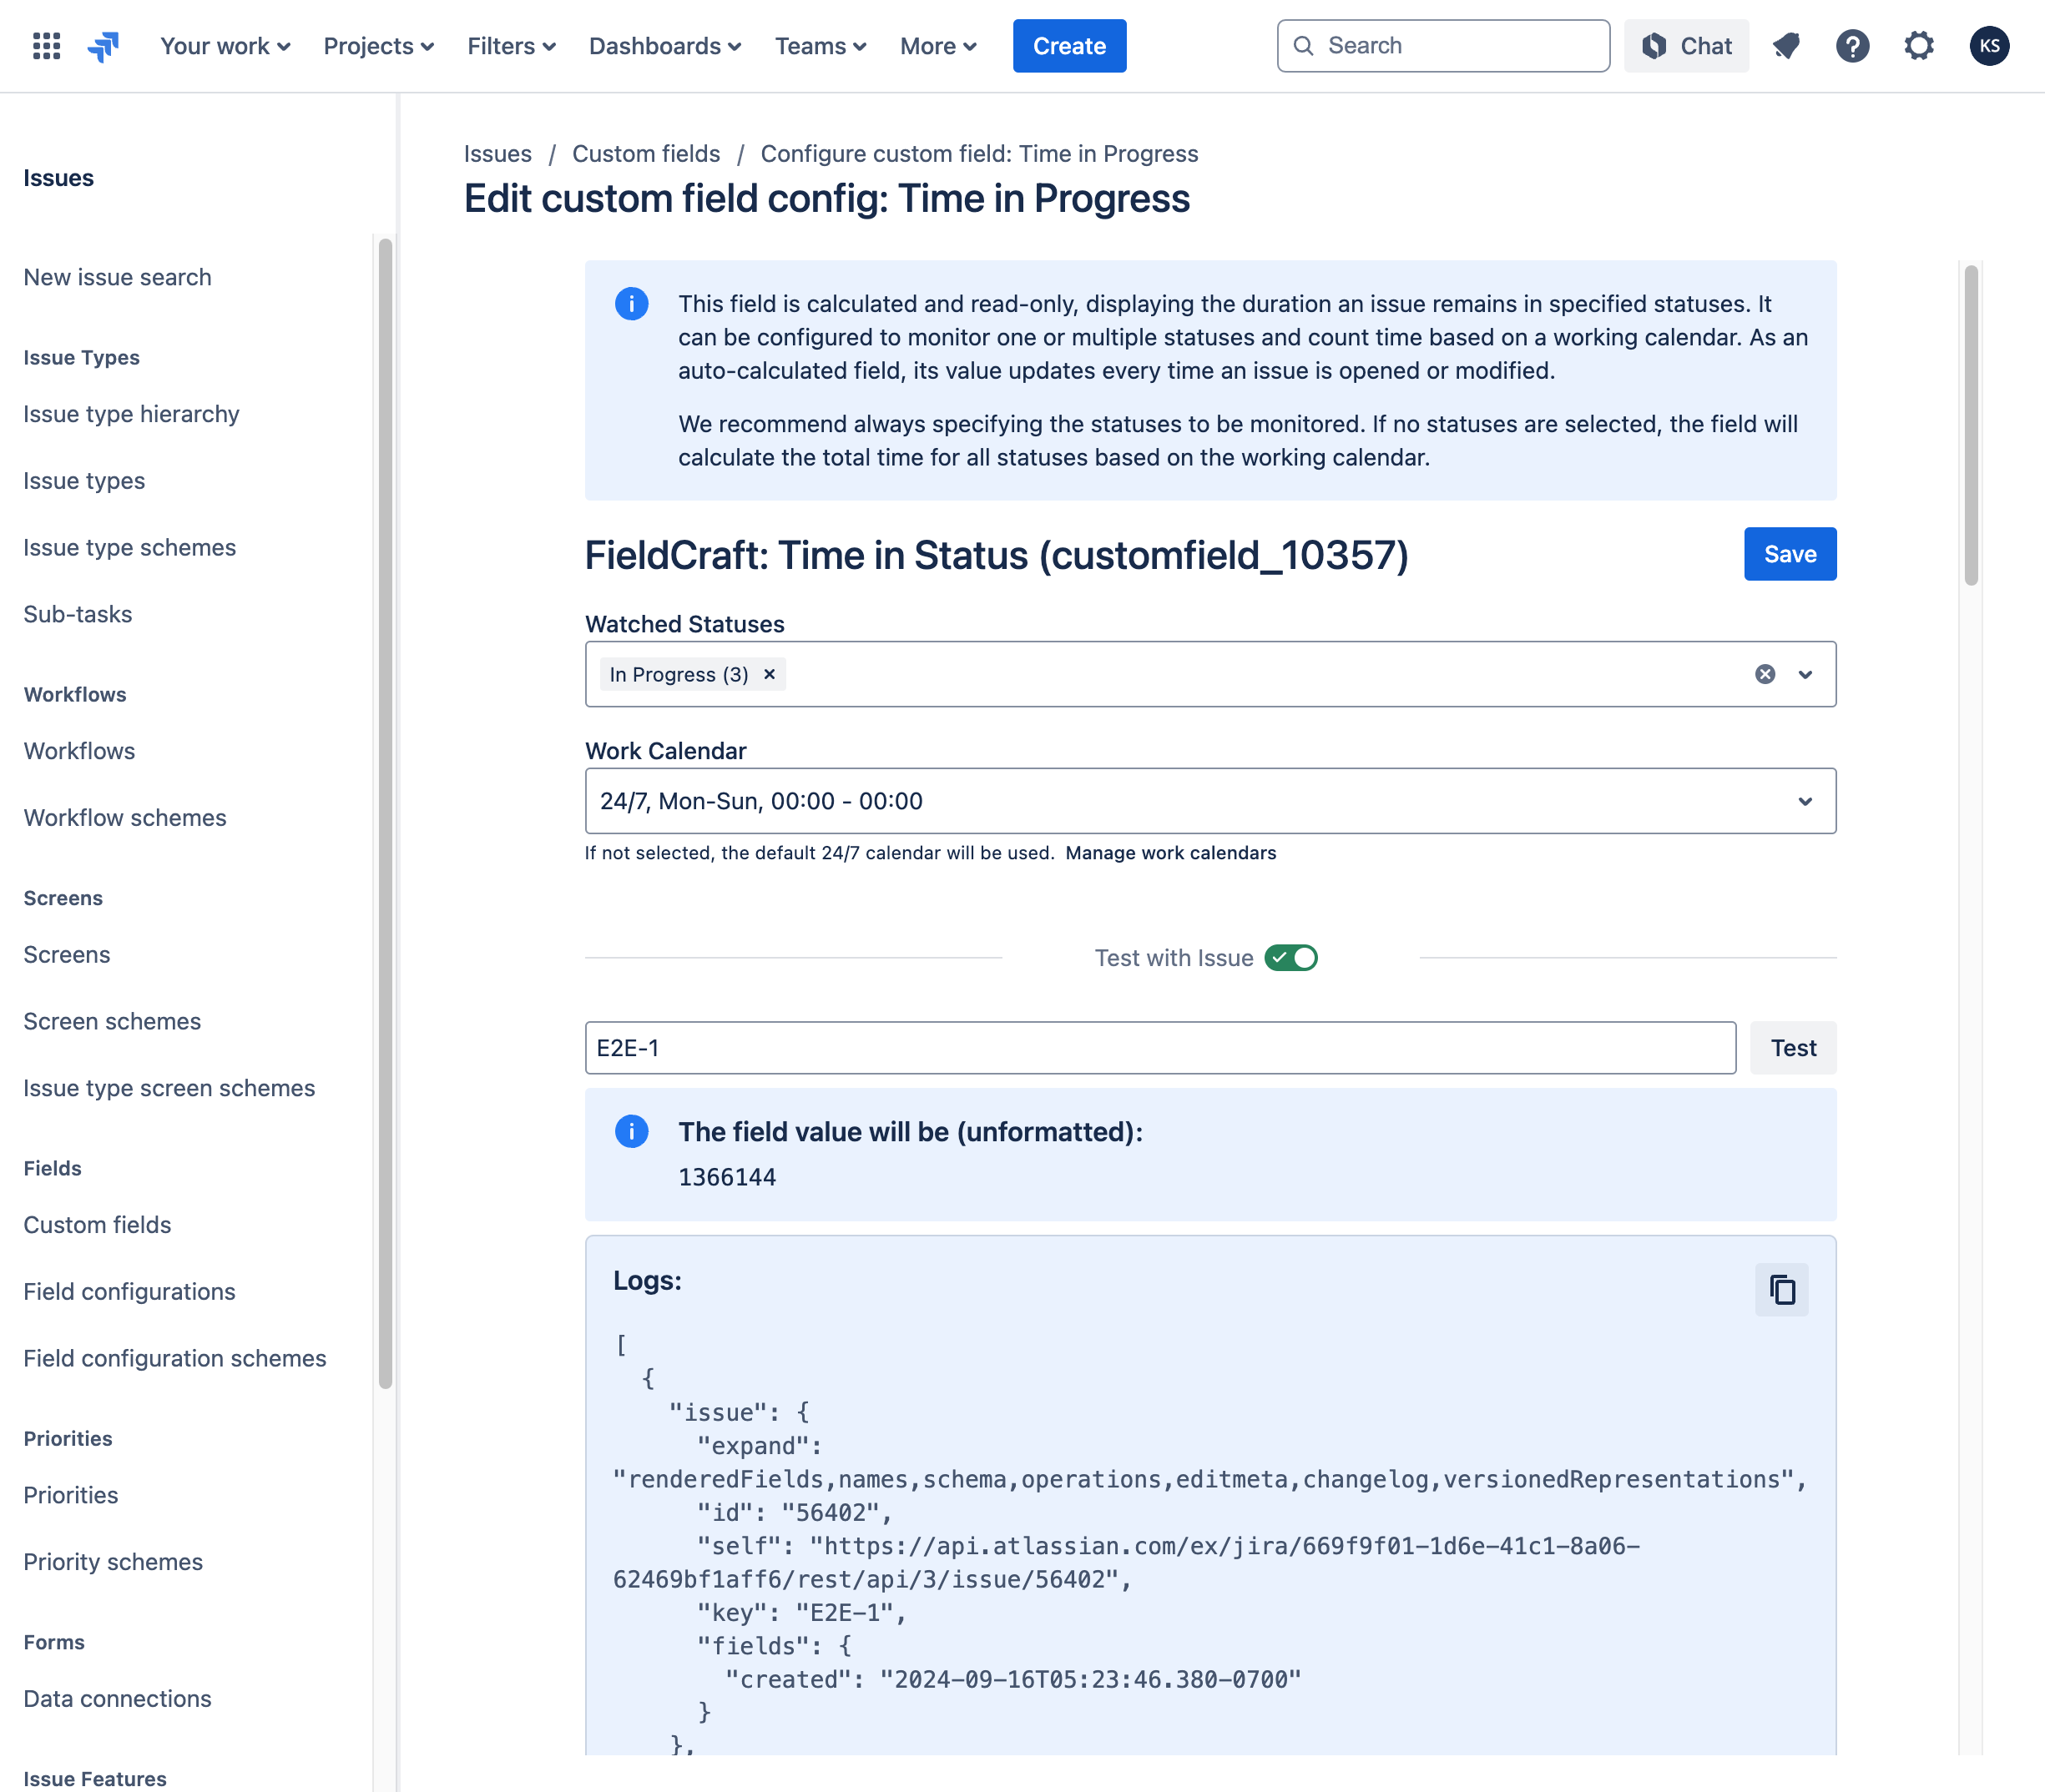Click the Jira logo icon
Viewport: 2045px width, 1792px height.
click(103, 46)
